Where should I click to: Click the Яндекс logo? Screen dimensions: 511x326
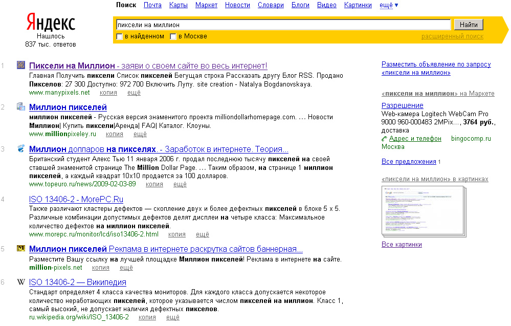[51, 22]
